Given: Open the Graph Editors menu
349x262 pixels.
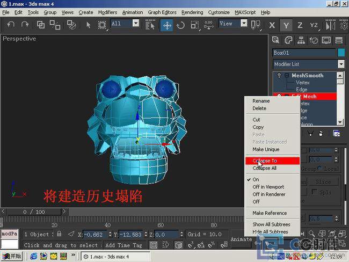Looking at the screenshot, I should pos(162,12).
